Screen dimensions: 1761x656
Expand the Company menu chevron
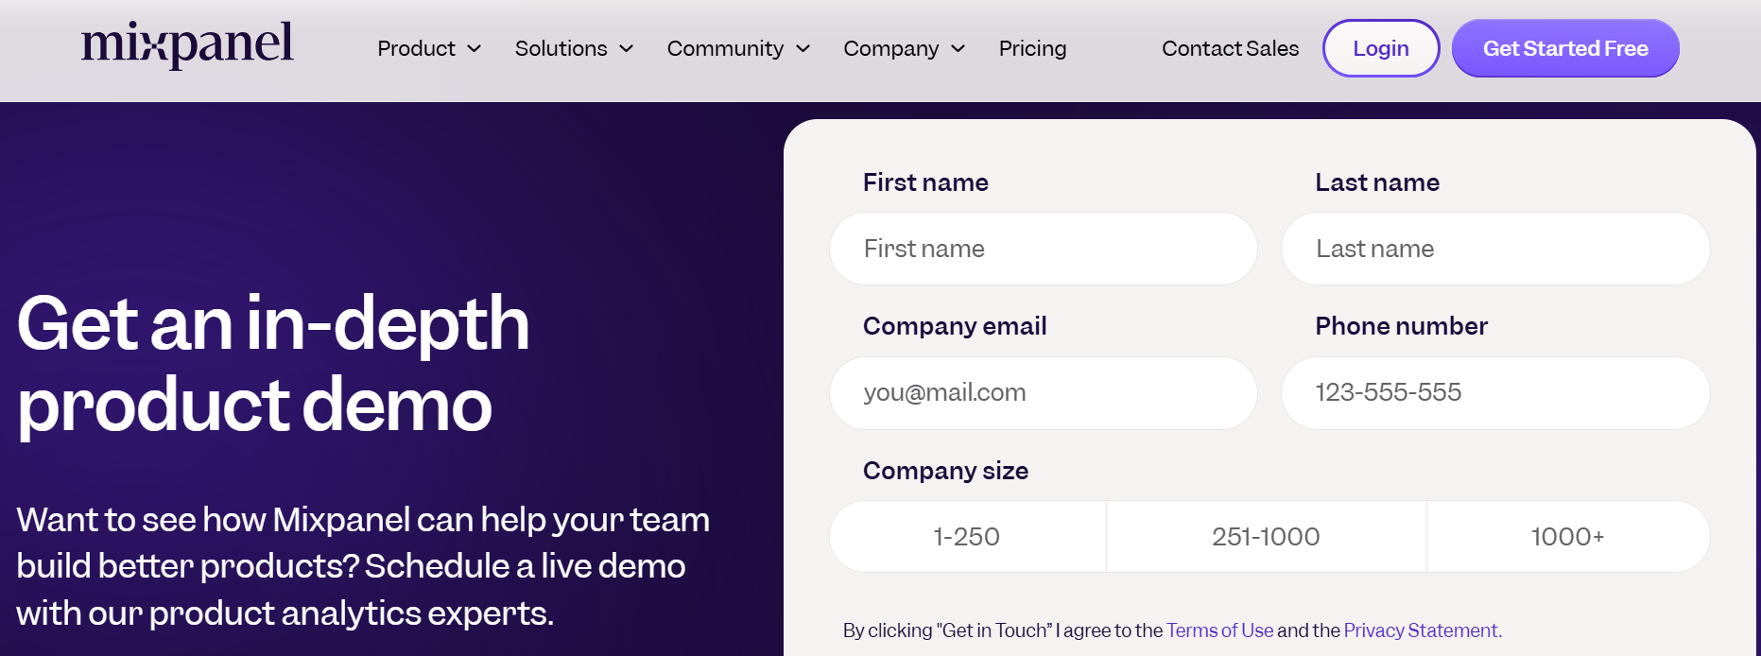pos(958,49)
